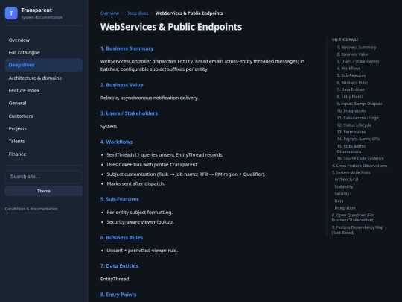Click the 6. Business Rules heading
The width and height of the screenshot is (402, 302).
coord(121,238)
